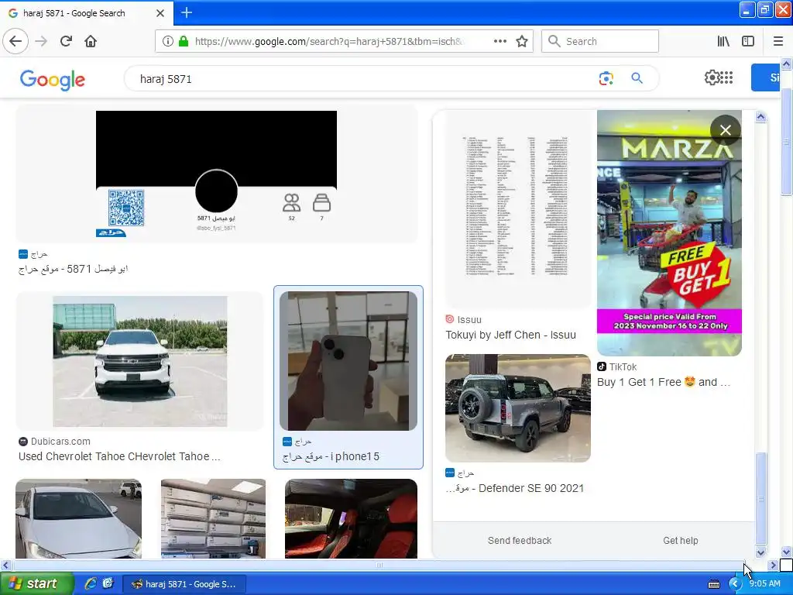Click the blue Sign in button
The image size is (793, 595).
(765, 77)
